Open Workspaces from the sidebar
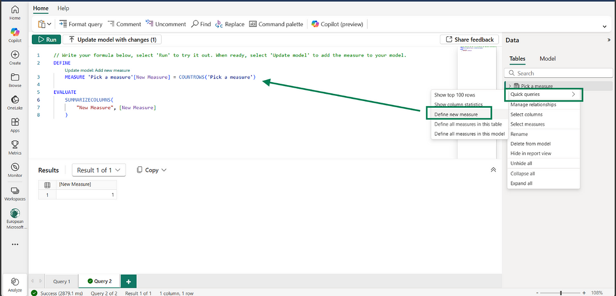616x296 pixels. 15,190
